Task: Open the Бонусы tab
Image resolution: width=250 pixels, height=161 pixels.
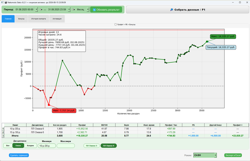Action: click(x=21, y=19)
